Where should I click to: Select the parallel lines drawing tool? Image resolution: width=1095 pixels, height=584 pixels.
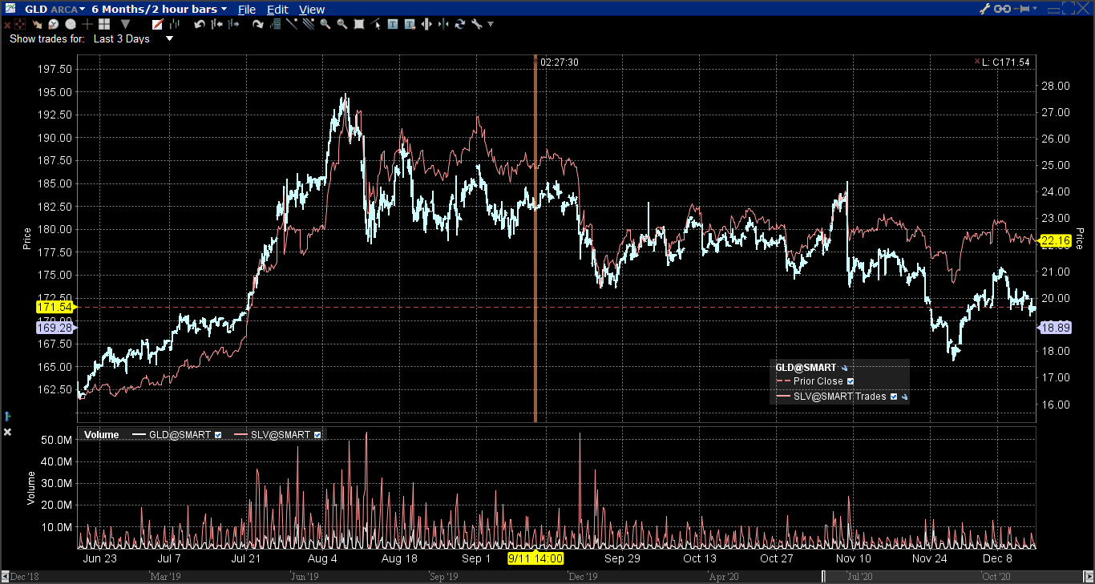click(x=309, y=24)
